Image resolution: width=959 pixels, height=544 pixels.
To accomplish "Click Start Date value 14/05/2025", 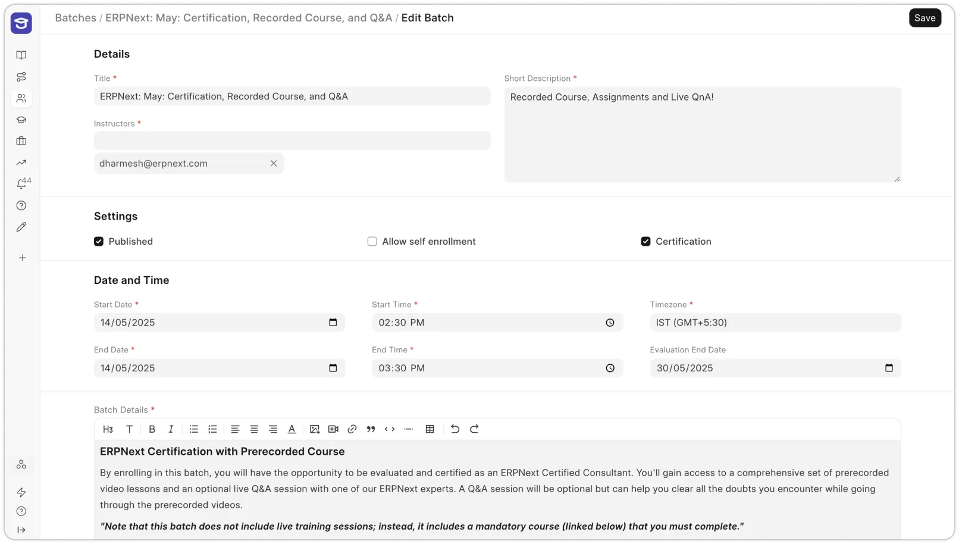I will coord(128,323).
